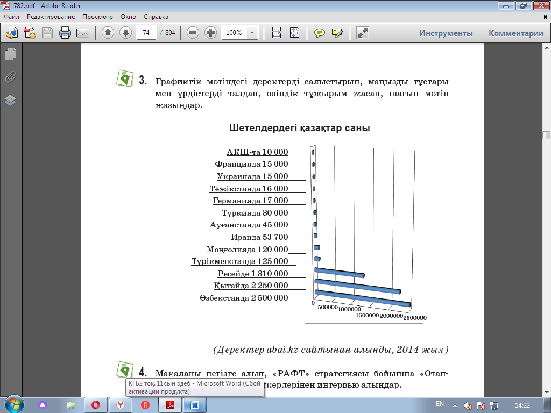Click the exercise 3 green task icon
The height and width of the screenshot is (413, 551).
[x=125, y=78]
